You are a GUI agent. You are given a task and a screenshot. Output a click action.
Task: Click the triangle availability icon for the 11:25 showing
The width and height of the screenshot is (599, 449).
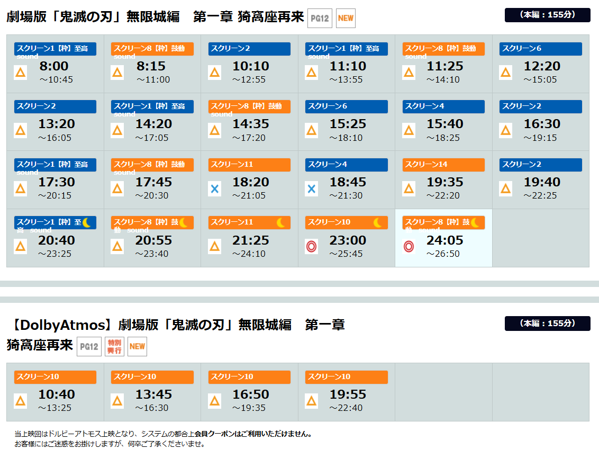click(x=409, y=72)
